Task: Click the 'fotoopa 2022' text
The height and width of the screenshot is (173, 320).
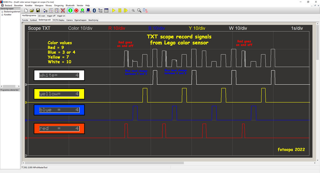Action: point(291,150)
